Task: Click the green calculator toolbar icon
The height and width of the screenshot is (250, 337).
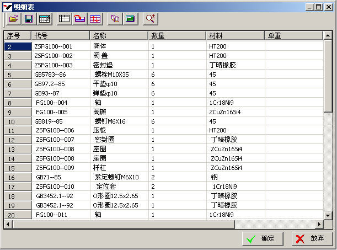Action: click(x=131, y=19)
